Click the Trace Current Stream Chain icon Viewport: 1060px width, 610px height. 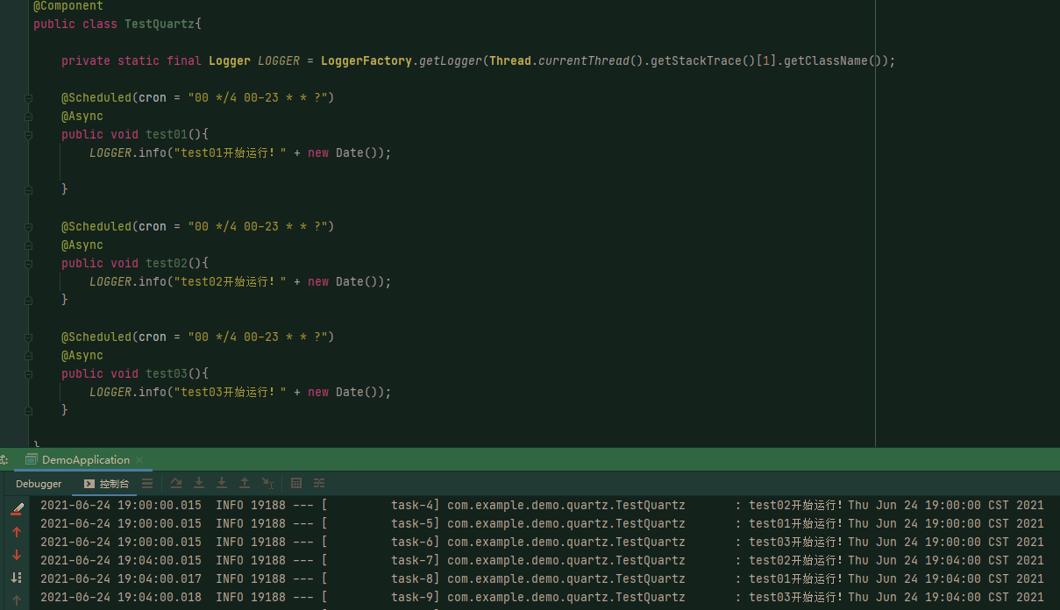[319, 483]
